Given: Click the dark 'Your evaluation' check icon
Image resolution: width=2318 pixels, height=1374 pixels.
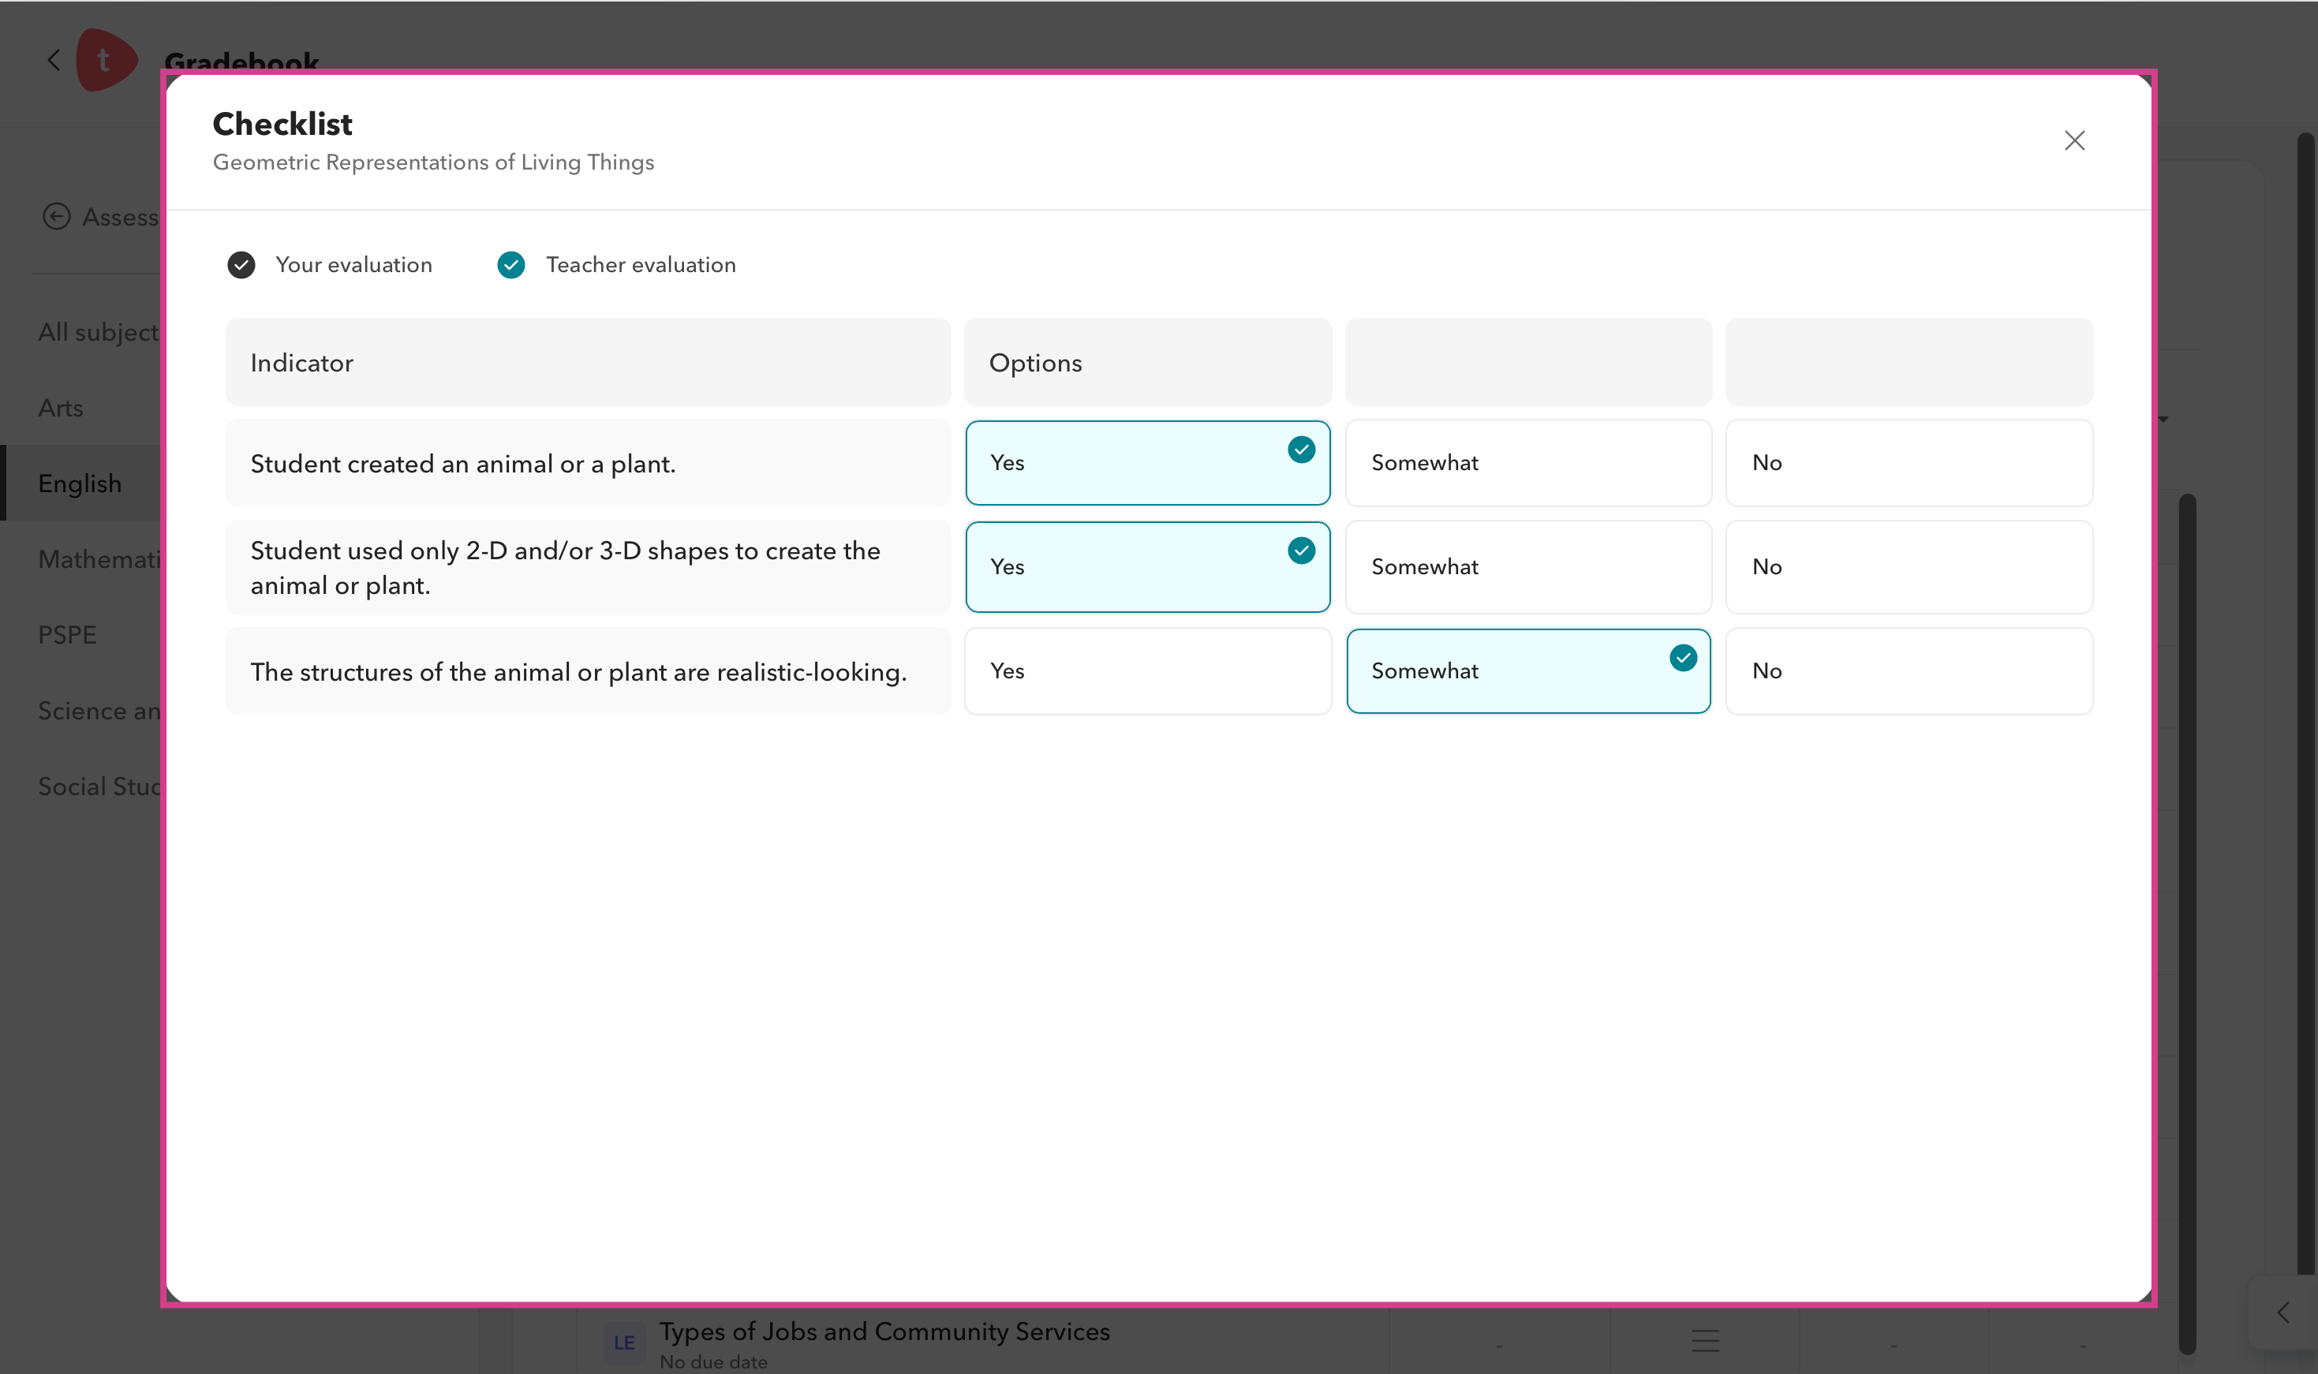Looking at the screenshot, I should coord(241,265).
